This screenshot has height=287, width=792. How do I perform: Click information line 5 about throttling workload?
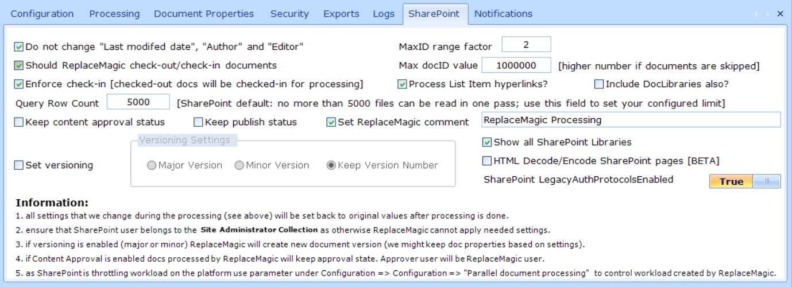pos(396,273)
